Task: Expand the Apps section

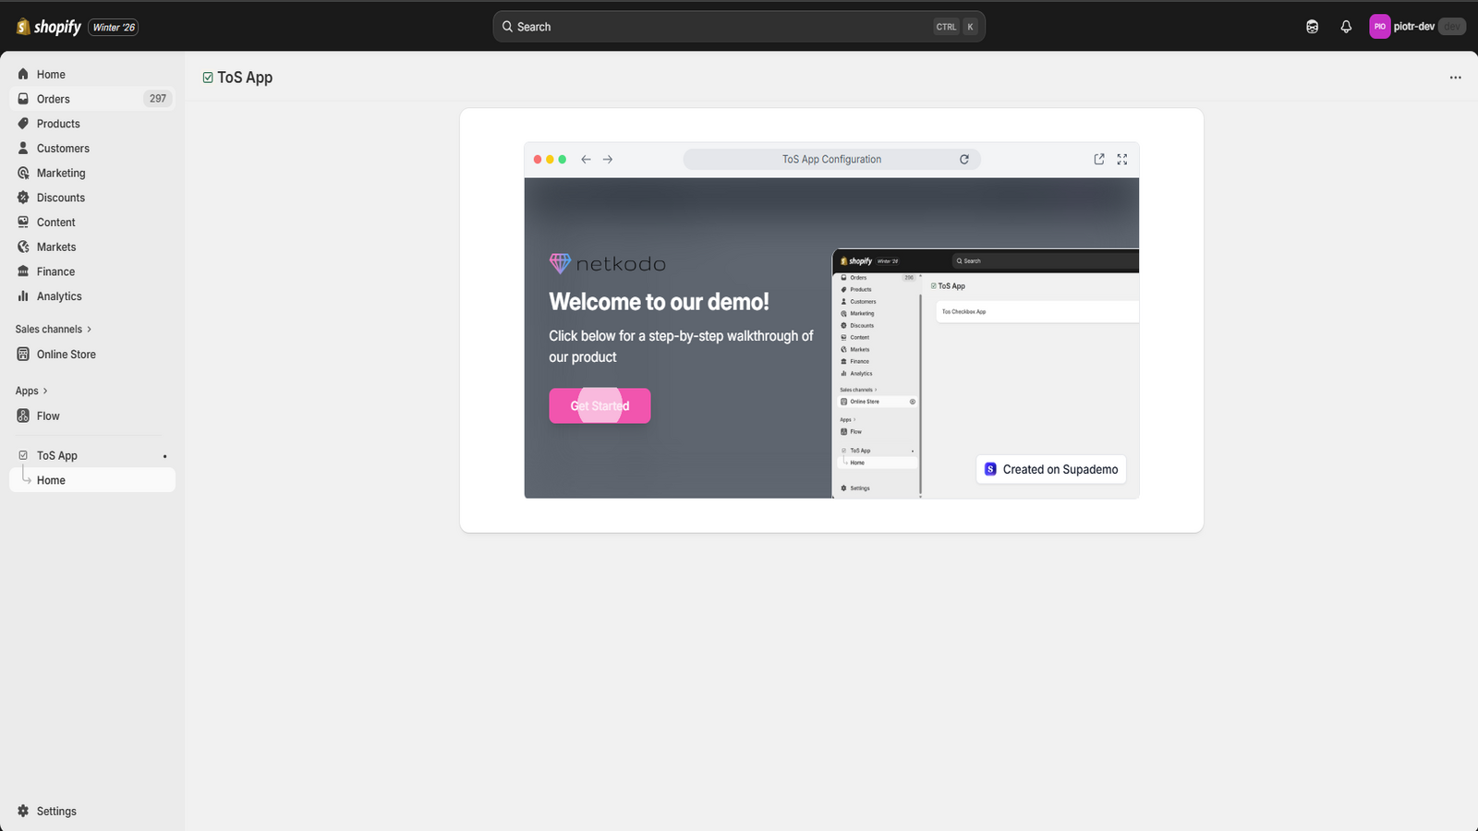Action: click(31, 391)
